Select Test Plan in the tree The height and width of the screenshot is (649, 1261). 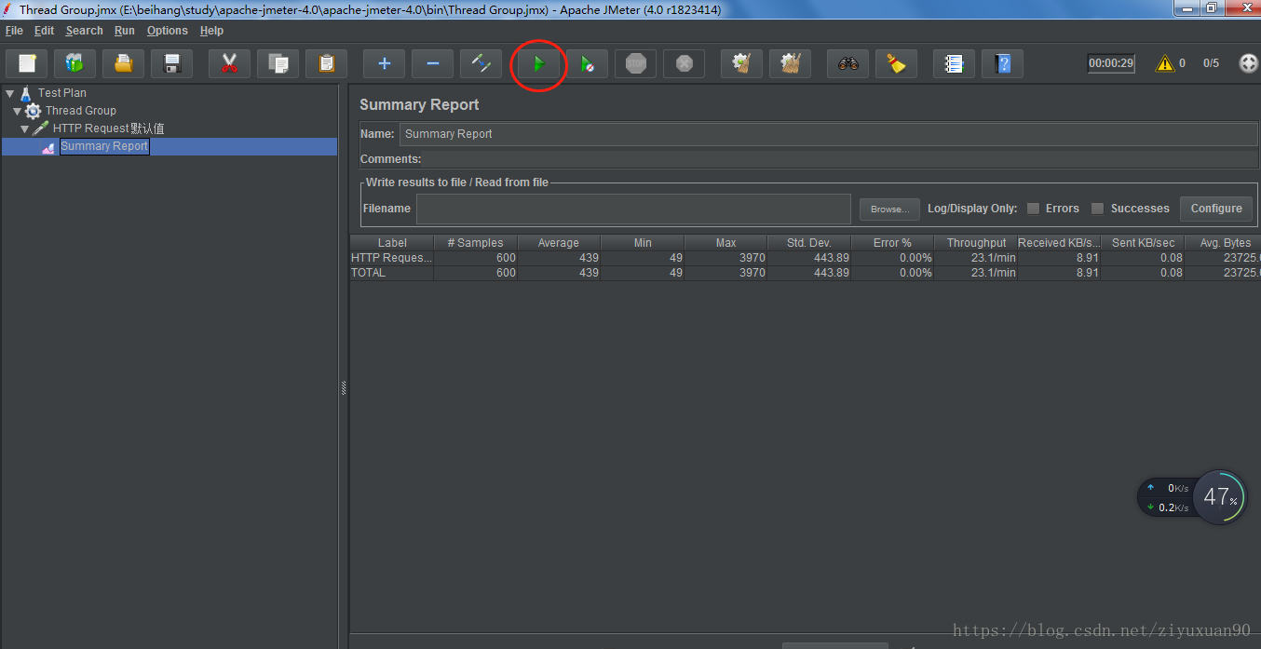pos(62,93)
